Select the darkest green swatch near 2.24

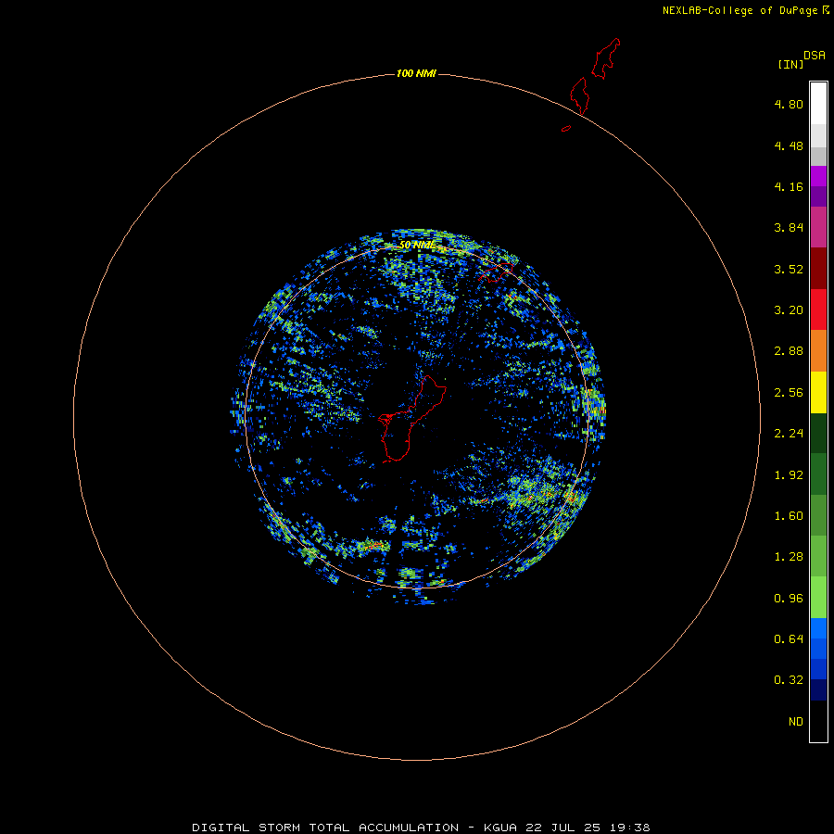tap(818, 434)
